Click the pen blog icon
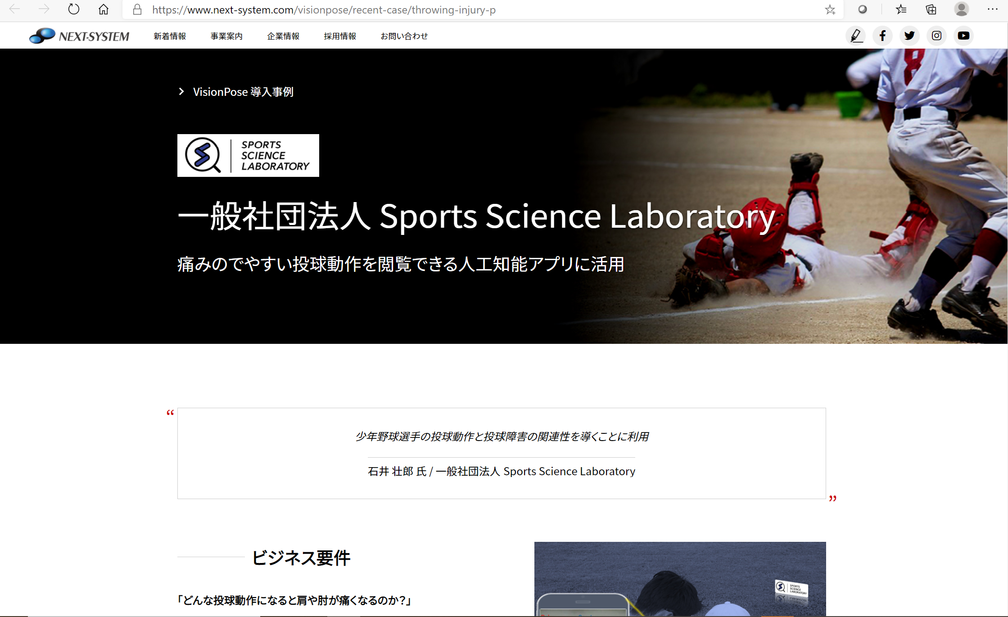Viewport: 1008px width, 617px height. click(x=855, y=36)
